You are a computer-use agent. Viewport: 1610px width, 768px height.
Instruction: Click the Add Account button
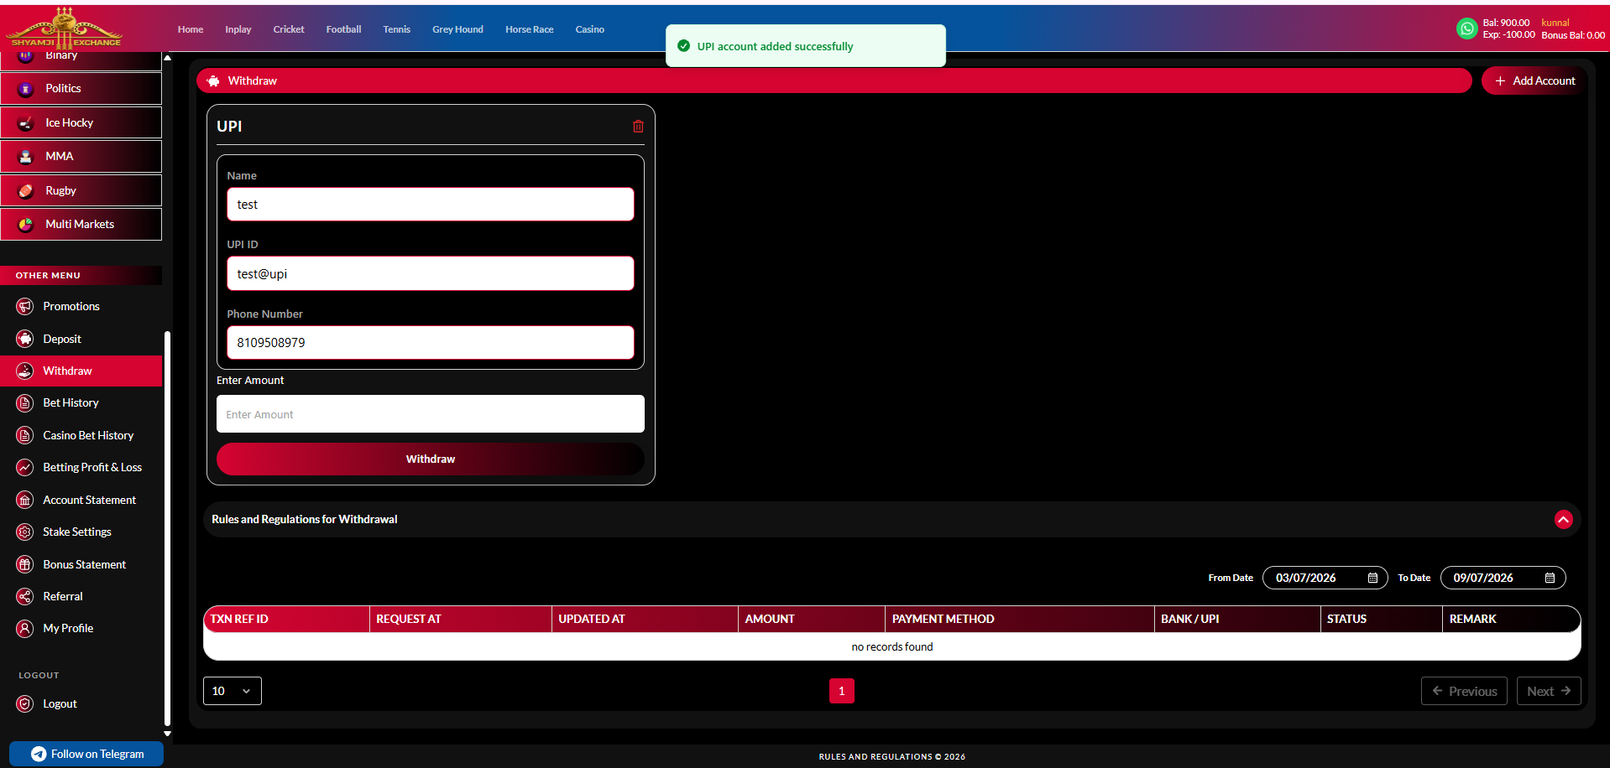[x=1534, y=81]
